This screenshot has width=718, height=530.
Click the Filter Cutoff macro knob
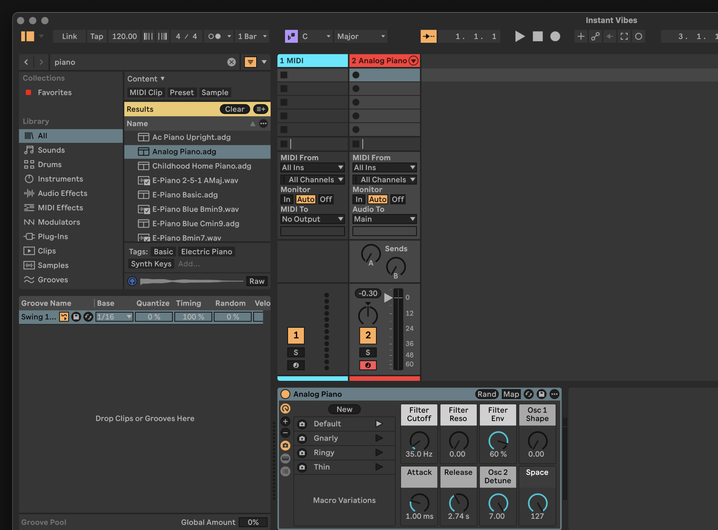[419, 441]
